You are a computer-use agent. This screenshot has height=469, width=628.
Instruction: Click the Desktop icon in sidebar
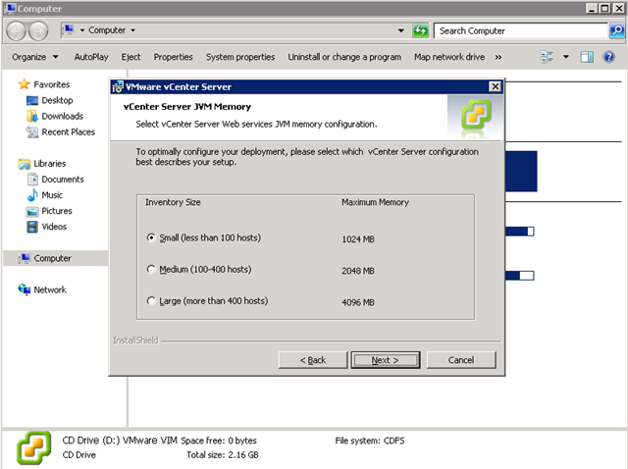click(x=32, y=100)
